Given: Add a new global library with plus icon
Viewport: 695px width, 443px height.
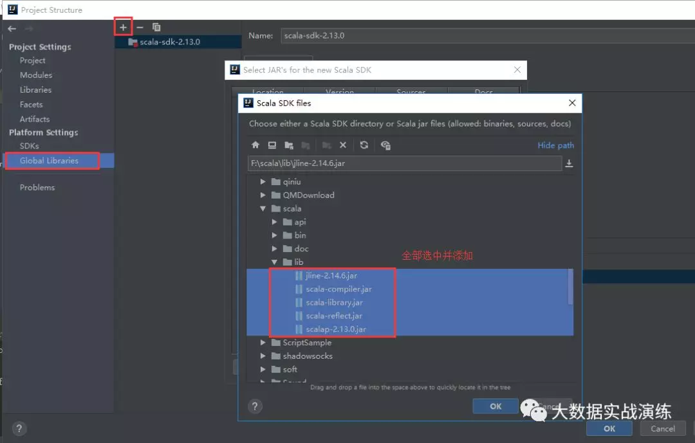Looking at the screenshot, I should [123, 28].
